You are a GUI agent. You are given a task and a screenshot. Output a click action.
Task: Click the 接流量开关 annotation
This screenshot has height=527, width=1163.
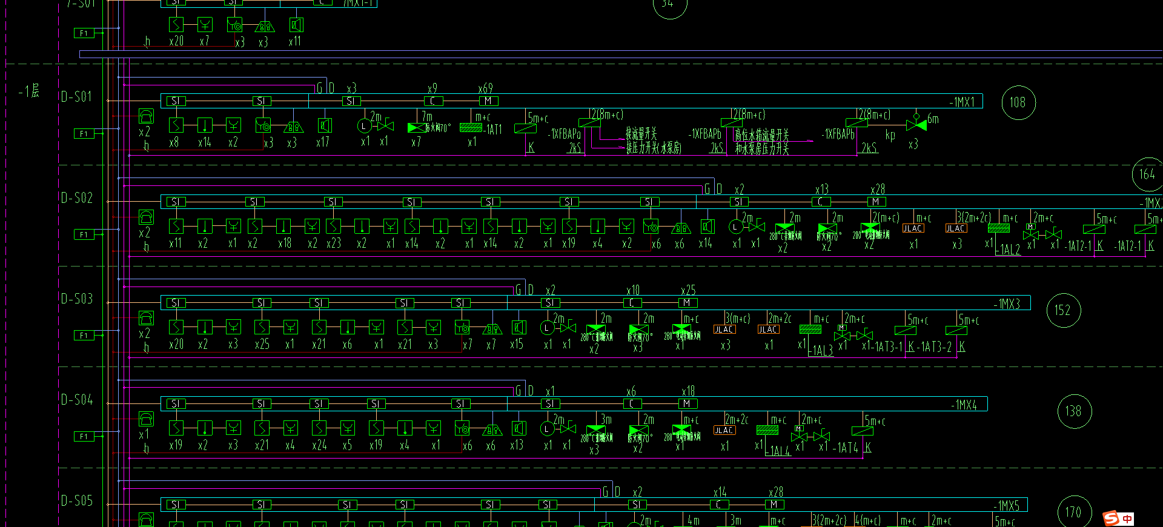641,133
